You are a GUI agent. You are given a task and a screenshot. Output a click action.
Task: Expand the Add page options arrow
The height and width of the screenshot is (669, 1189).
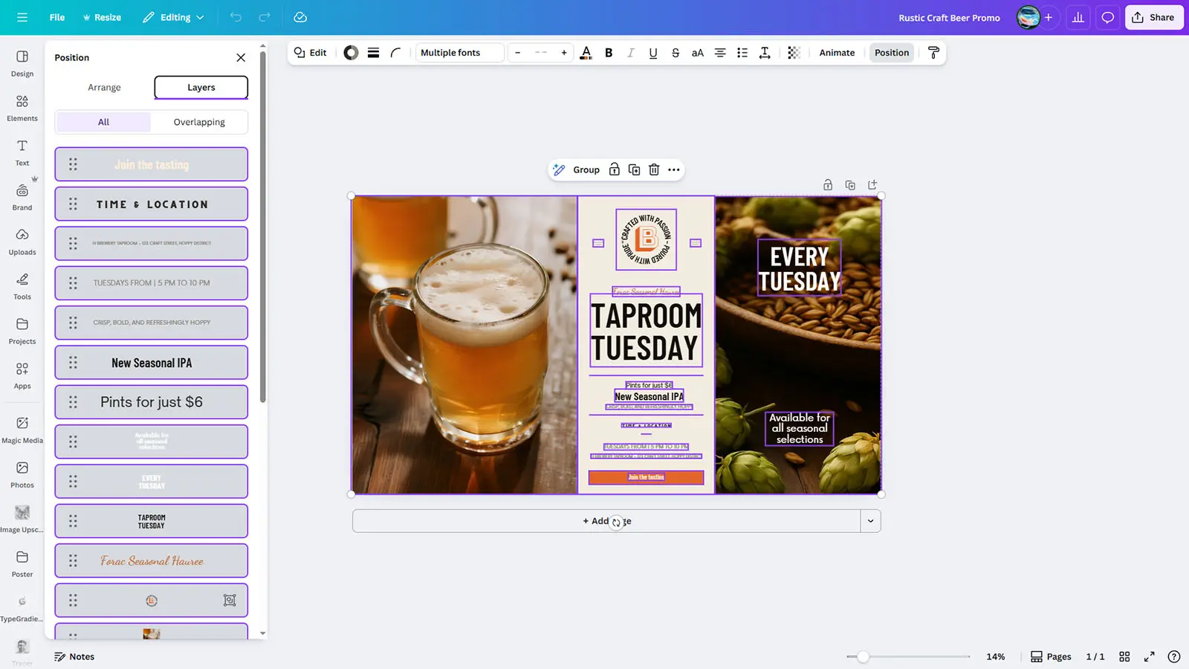click(870, 521)
